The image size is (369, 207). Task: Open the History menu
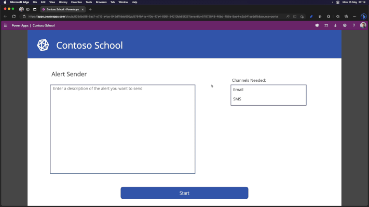click(63, 2)
